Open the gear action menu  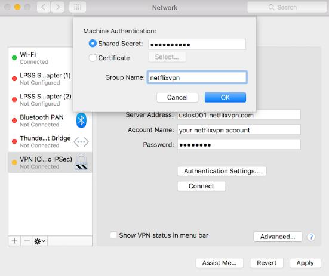point(40,241)
